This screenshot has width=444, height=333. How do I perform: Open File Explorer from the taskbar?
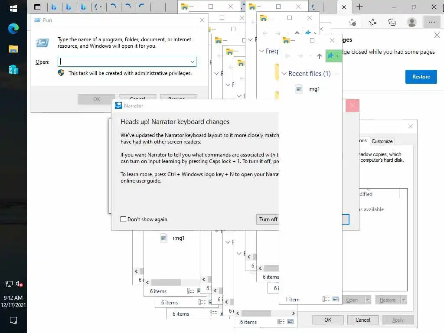click(13, 49)
